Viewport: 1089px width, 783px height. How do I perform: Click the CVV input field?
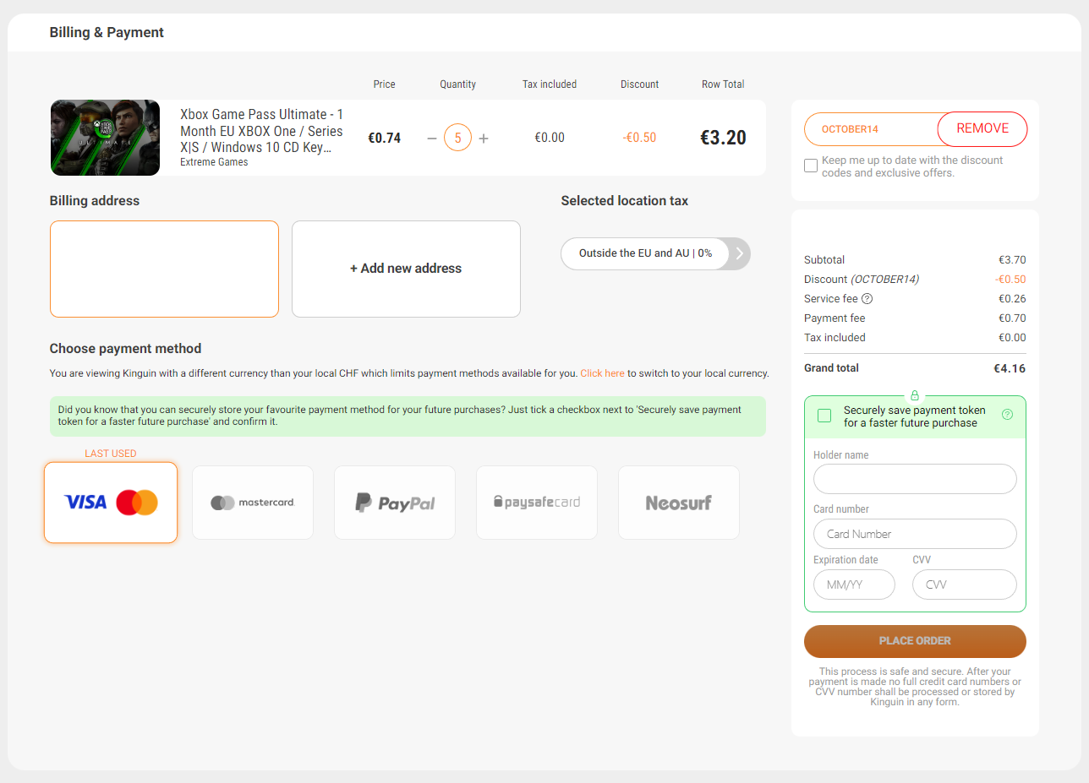(x=964, y=585)
